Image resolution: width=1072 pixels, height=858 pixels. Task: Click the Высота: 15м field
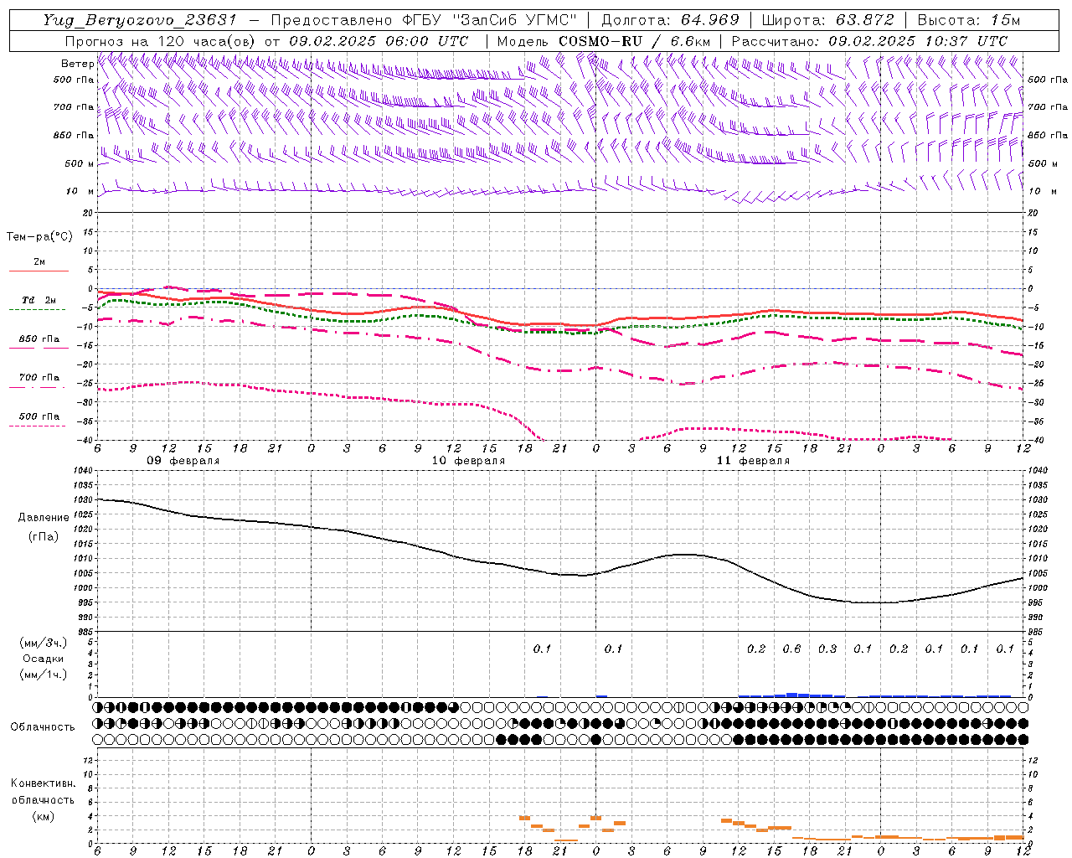coord(969,20)
